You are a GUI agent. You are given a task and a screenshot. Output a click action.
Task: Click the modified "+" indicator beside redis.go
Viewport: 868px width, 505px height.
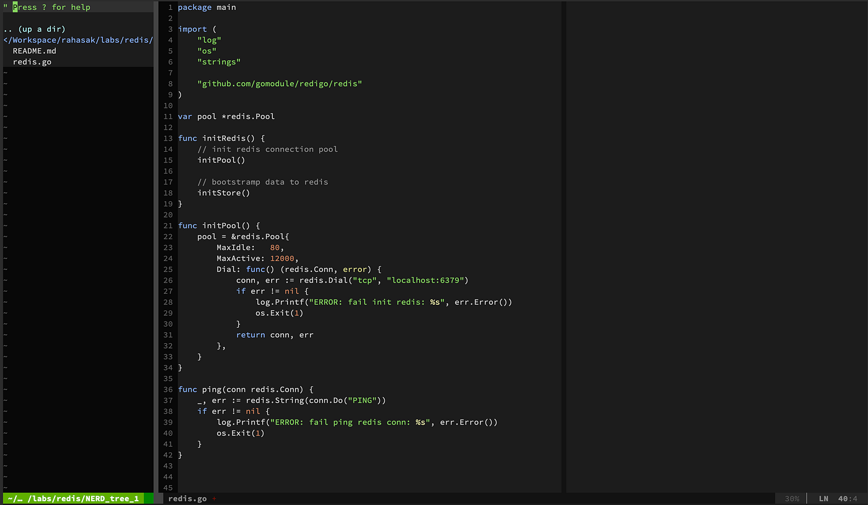coord(214,498)
